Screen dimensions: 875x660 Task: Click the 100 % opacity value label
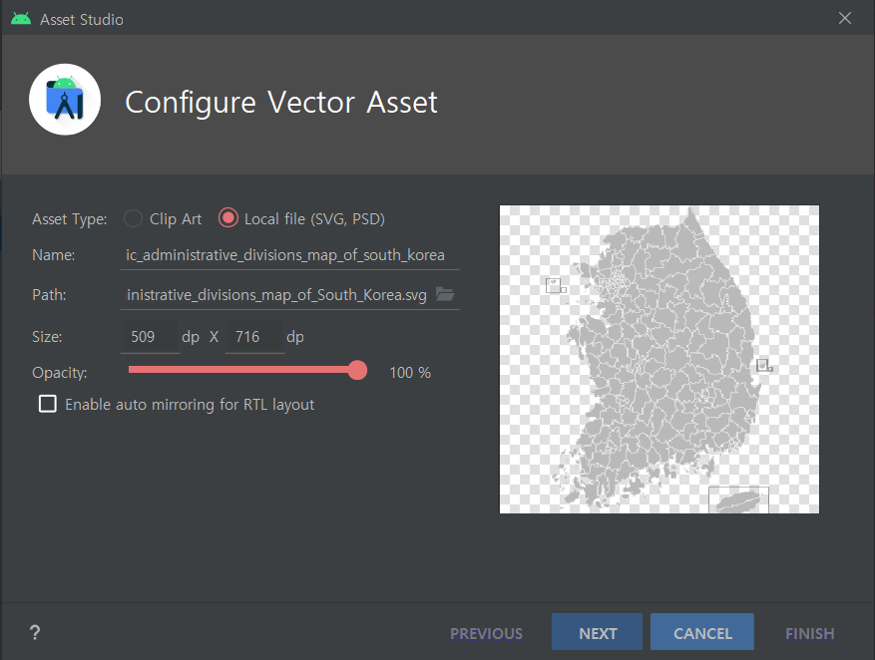[x=410, y=372]
